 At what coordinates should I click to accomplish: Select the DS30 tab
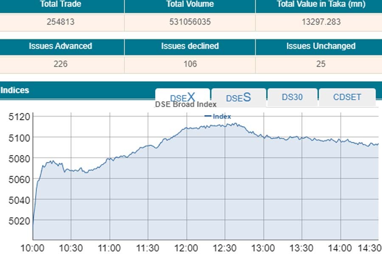point(292,97)
